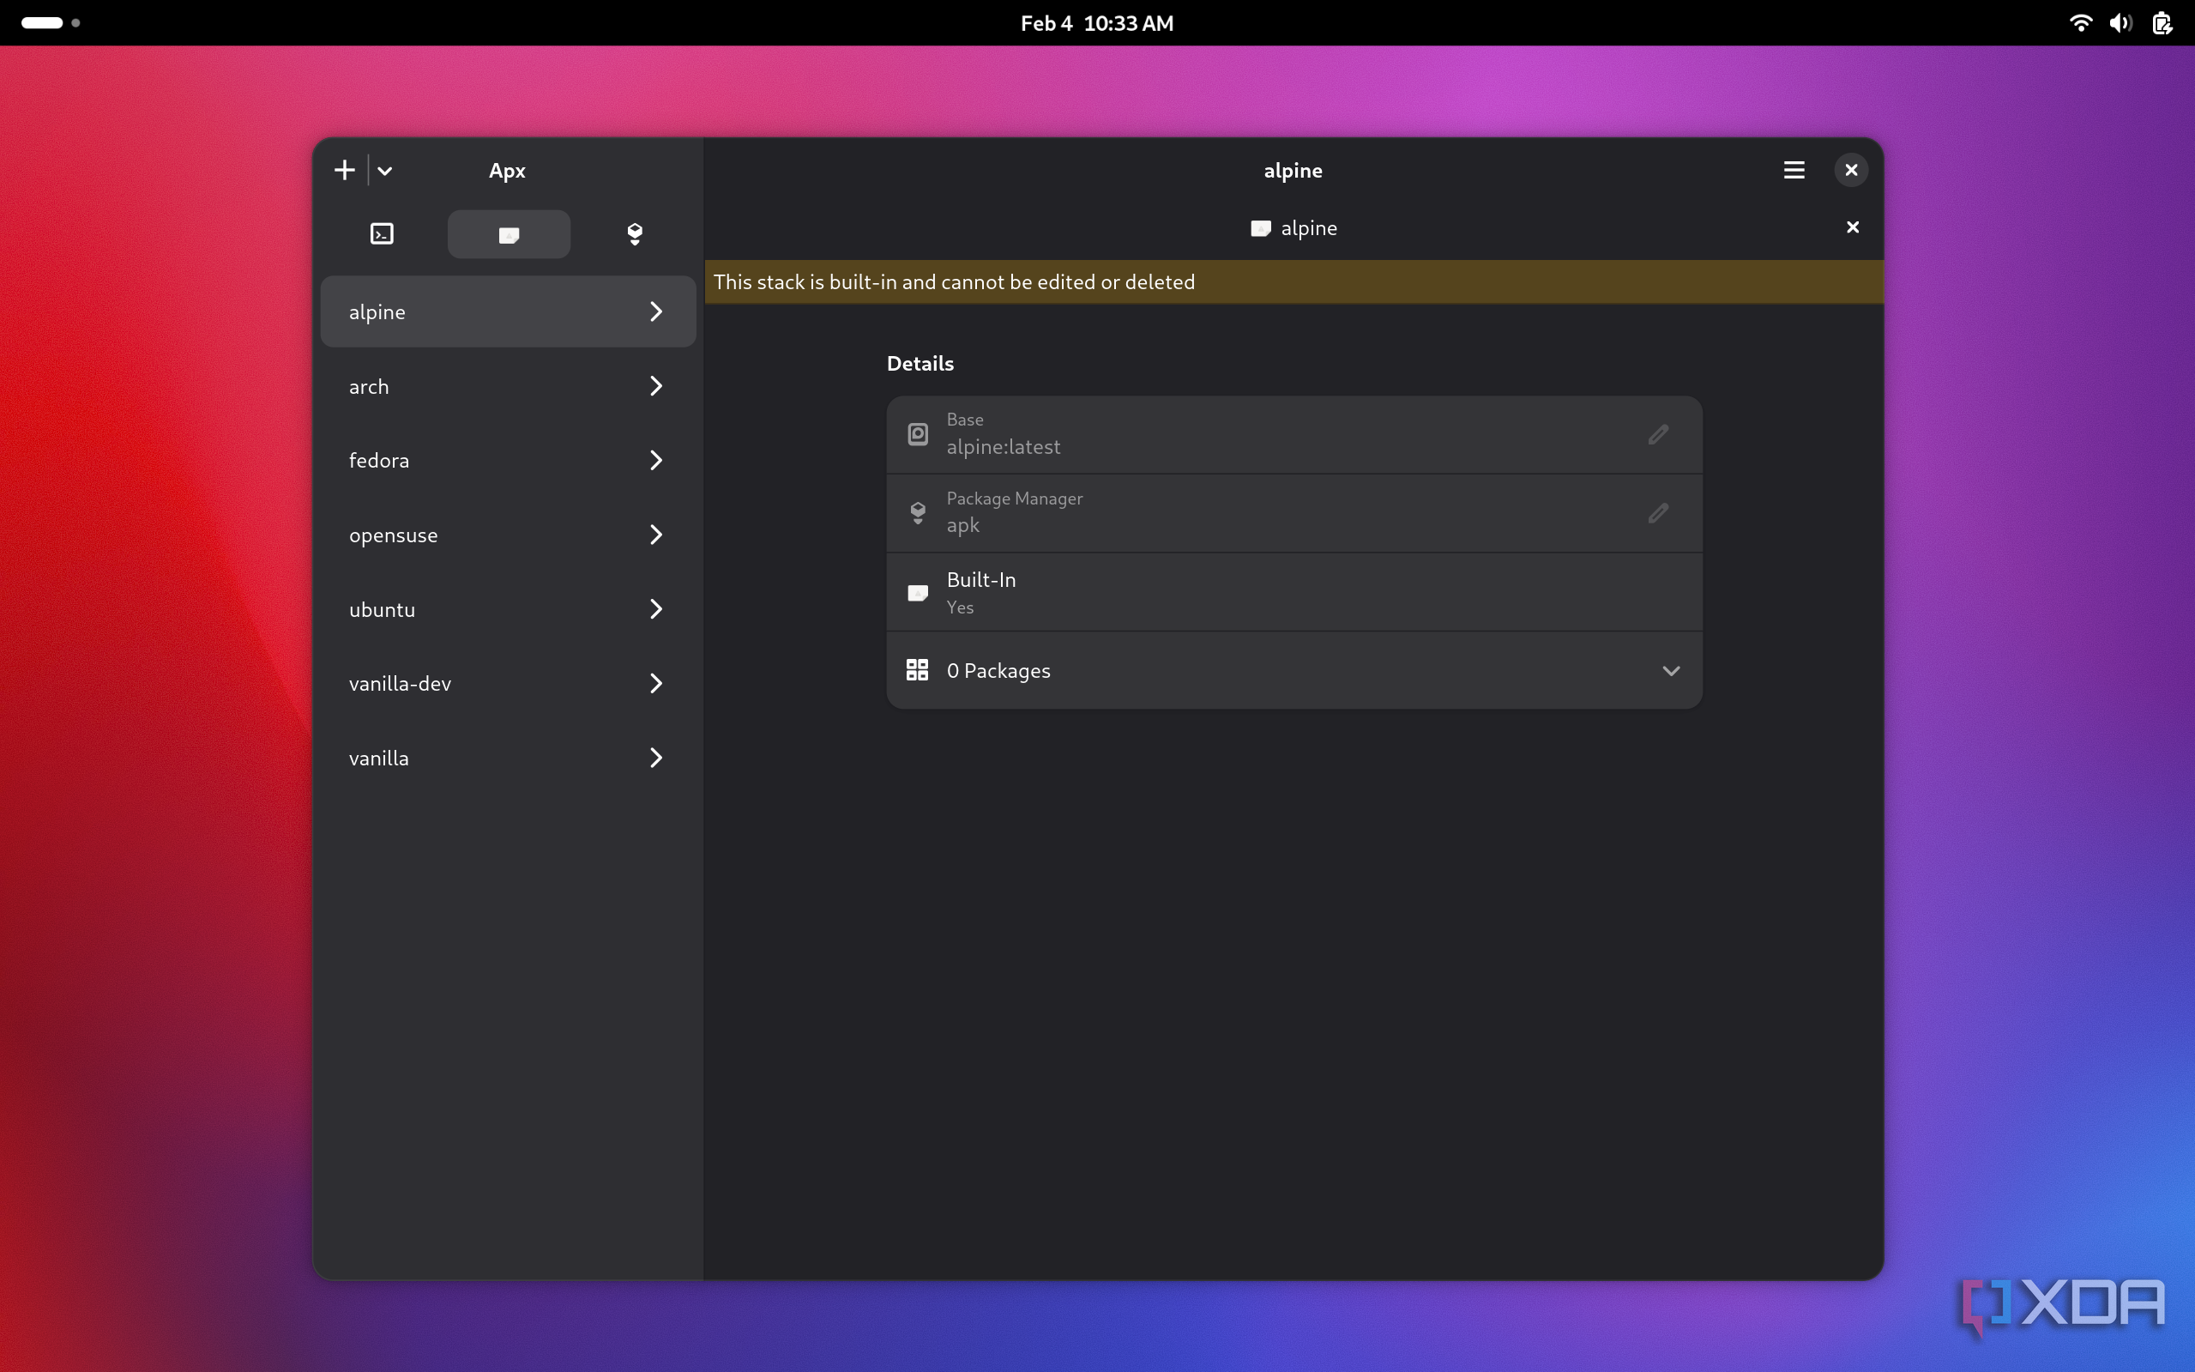Click the Base alpine:latest row
This screenshot has height=1372, width=2195.
click(x=1293, y=435)
